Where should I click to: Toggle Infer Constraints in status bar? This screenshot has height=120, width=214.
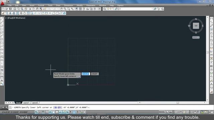point(36,112)
